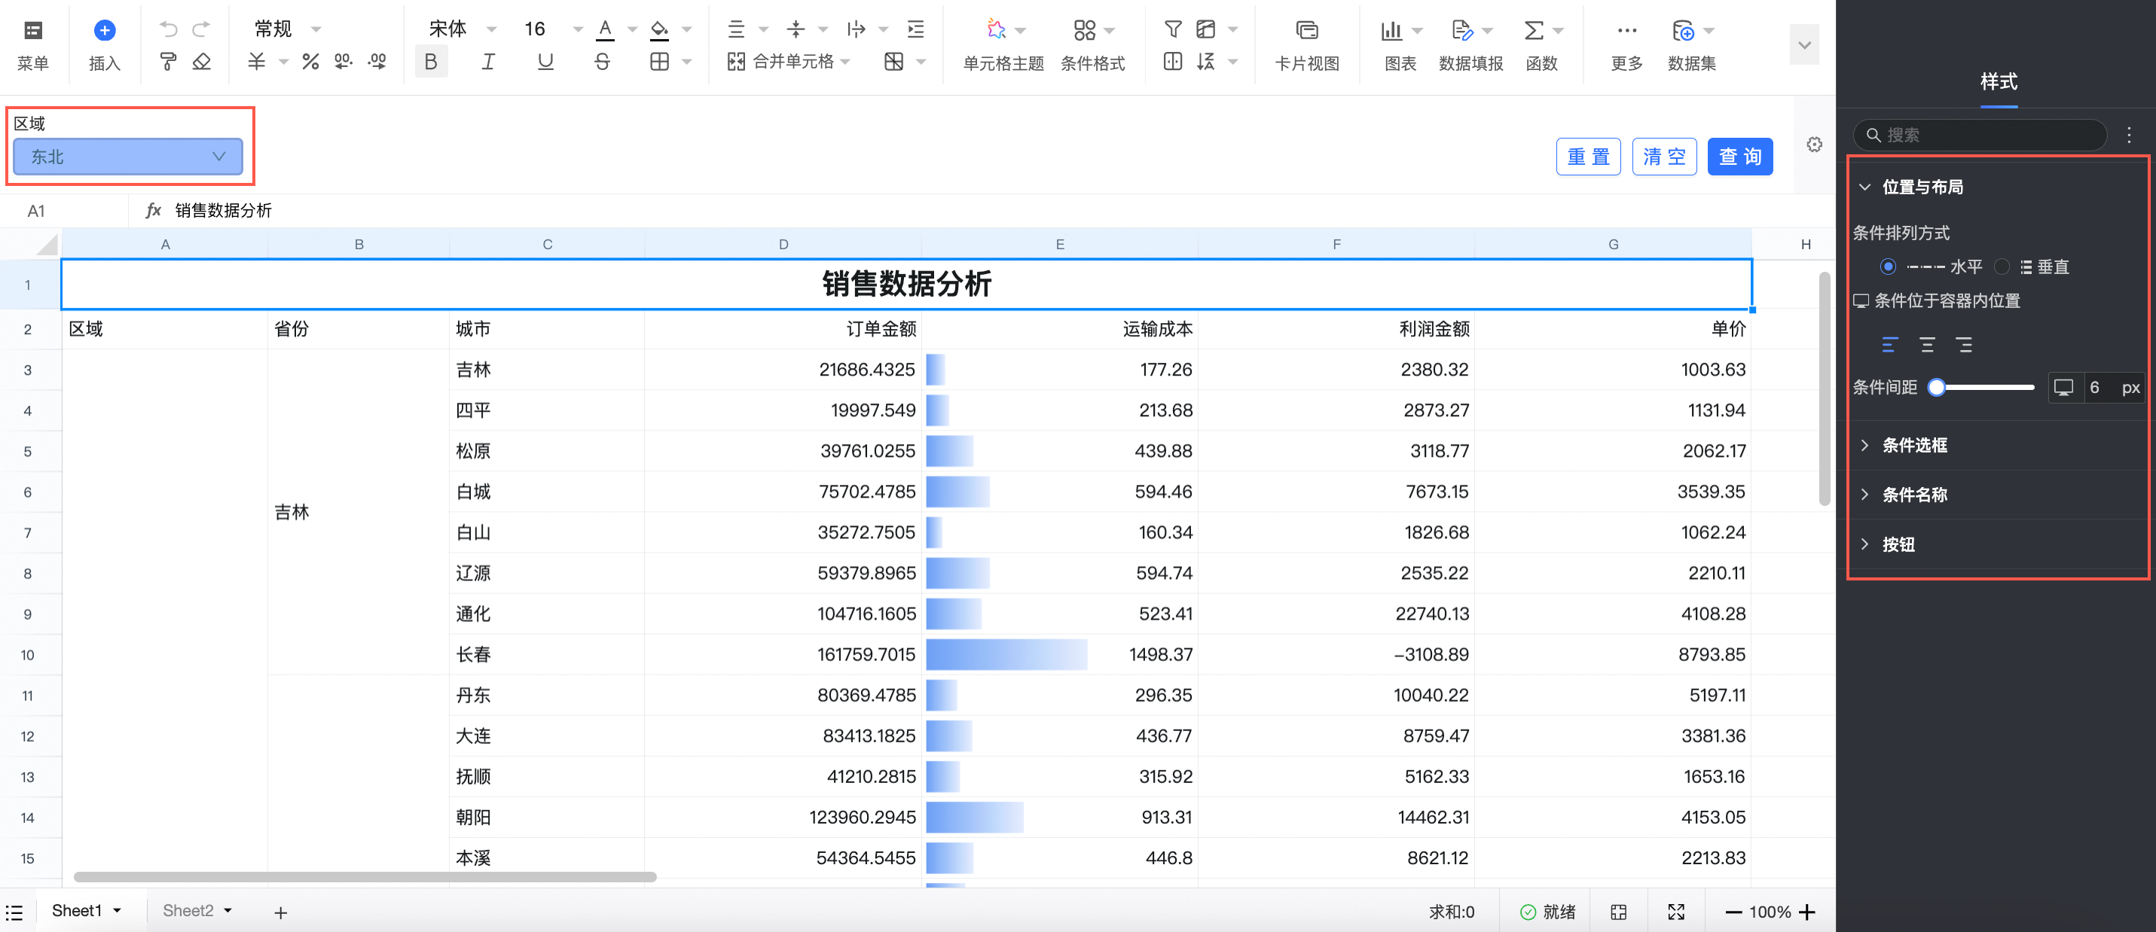Click the horizontal scrollbar
The height and width of the screenshot is (932, 2156).
point(364,877)
